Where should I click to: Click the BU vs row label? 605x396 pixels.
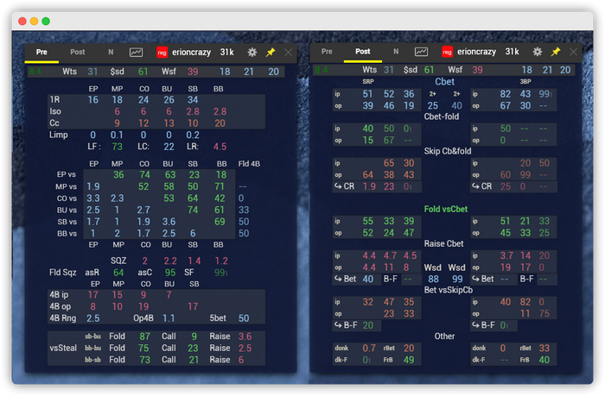pos(67,210)
